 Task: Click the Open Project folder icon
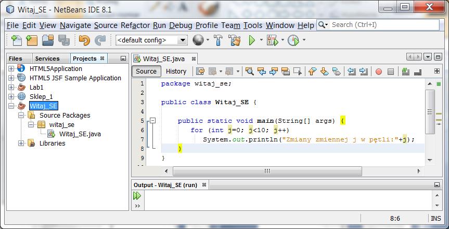coord(48,40)
